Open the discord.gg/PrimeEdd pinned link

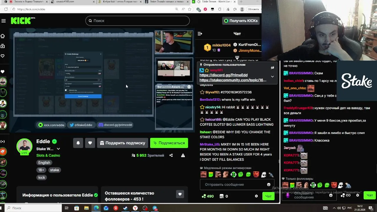coord(224,75)
